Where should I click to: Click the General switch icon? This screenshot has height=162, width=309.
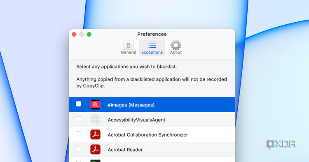[x=128, y=45]
